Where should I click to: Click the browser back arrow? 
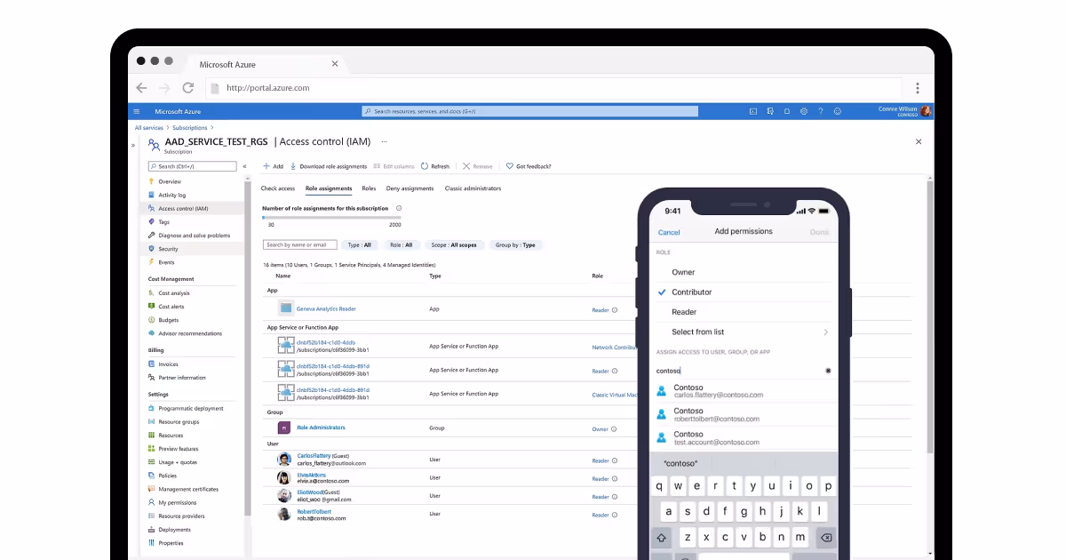(142, 88)
